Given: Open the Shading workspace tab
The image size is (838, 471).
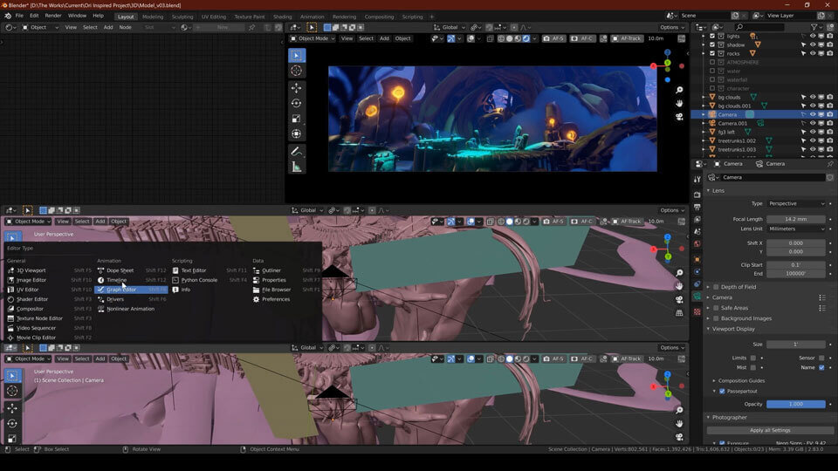Looking at the screenshot, I should (282, 17).
